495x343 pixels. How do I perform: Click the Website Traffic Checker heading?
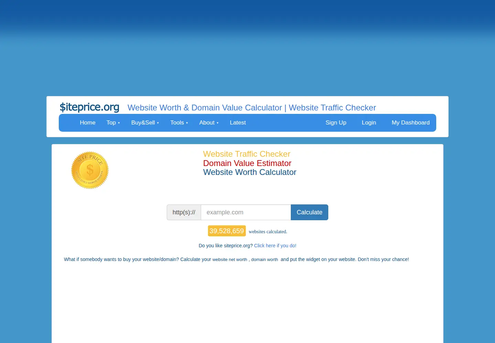(247, 154)
